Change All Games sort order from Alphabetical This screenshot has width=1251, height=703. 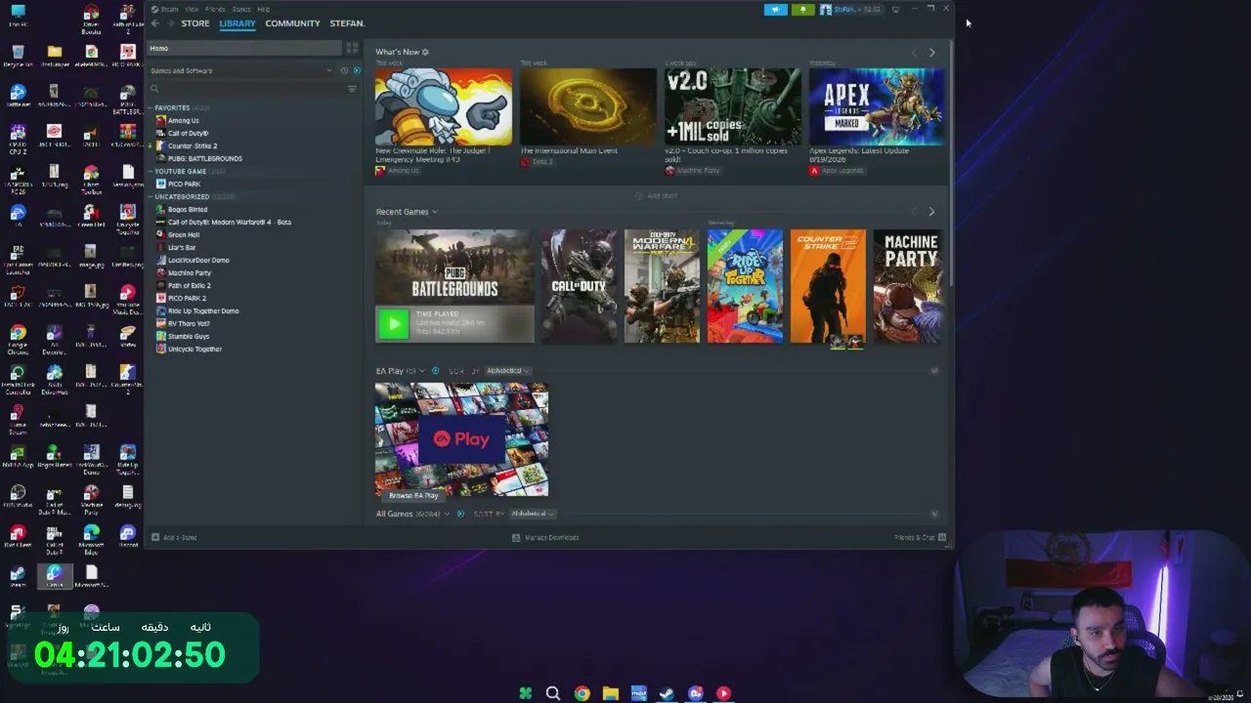pyautogui.click(x=532, y=514)
